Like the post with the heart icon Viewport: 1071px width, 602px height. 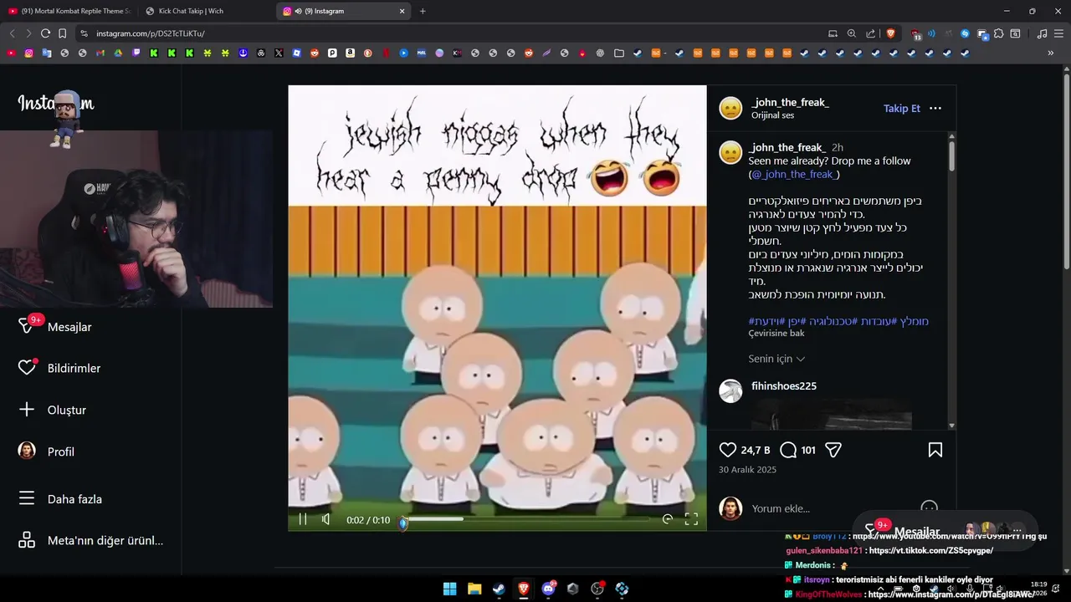[728, 450]
